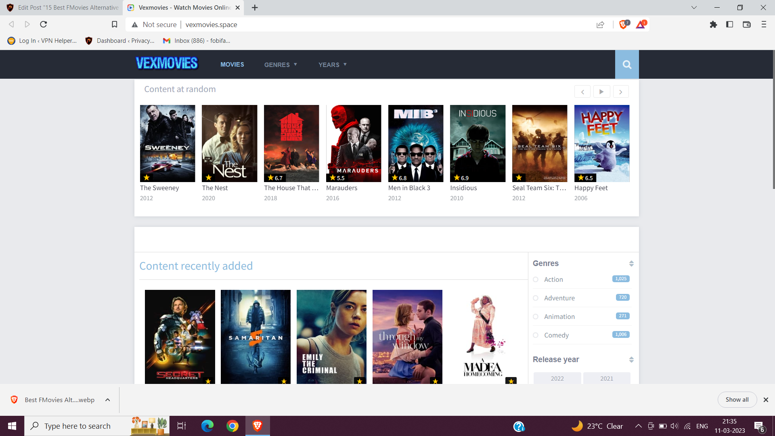Image resolution: width=775 pixels, height=436 pixels.
Task: Filter by release year 2022
Action: (557, 378)
